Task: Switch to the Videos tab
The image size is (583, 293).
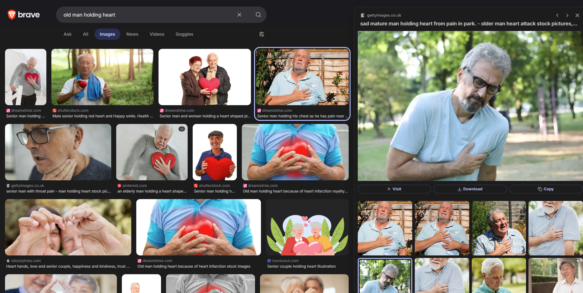Action: tap(157, 34)
